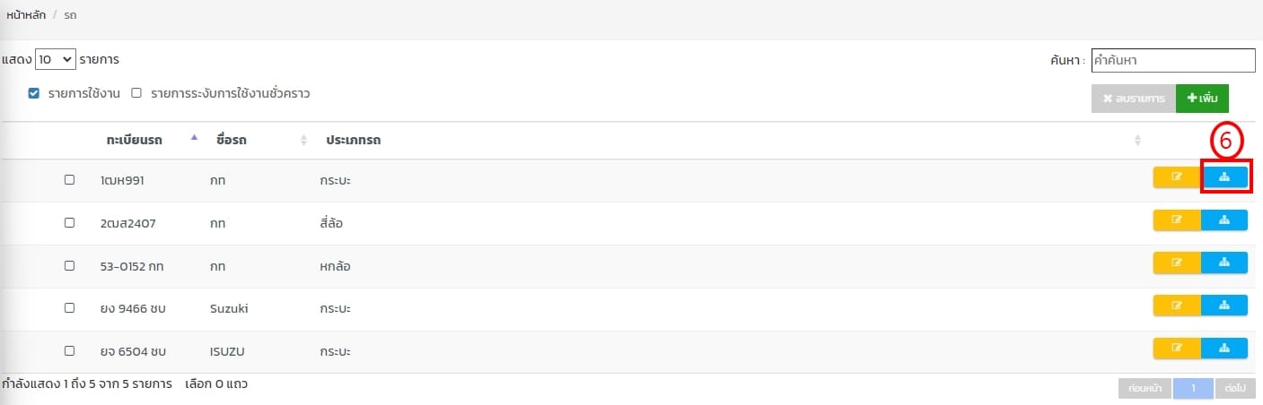Sort by ชื่อรถ column header

coord(232,141)
